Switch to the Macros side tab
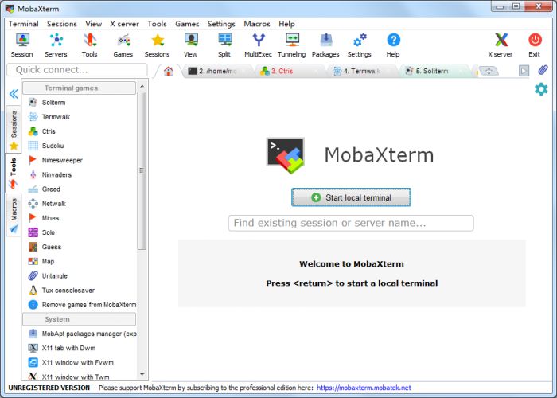Viewport: 557px width, 398px height. point(14,214)
